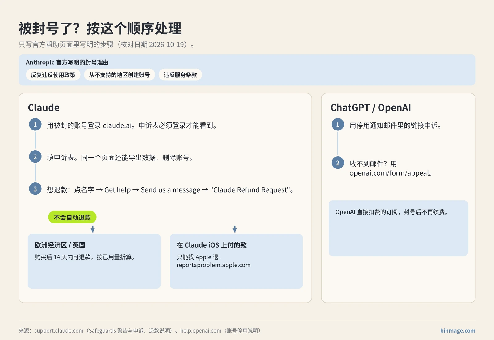Open the reportaproblem.apple.com link

pyautogui.click(x=214, y=265)
